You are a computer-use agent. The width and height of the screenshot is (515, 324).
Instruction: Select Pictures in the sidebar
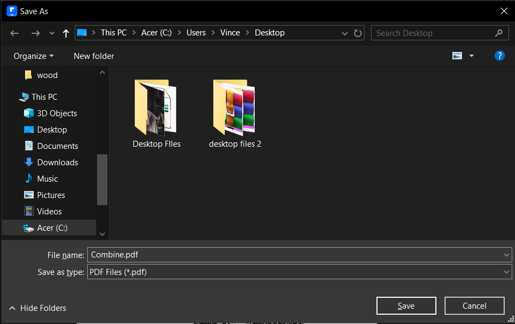52,195
